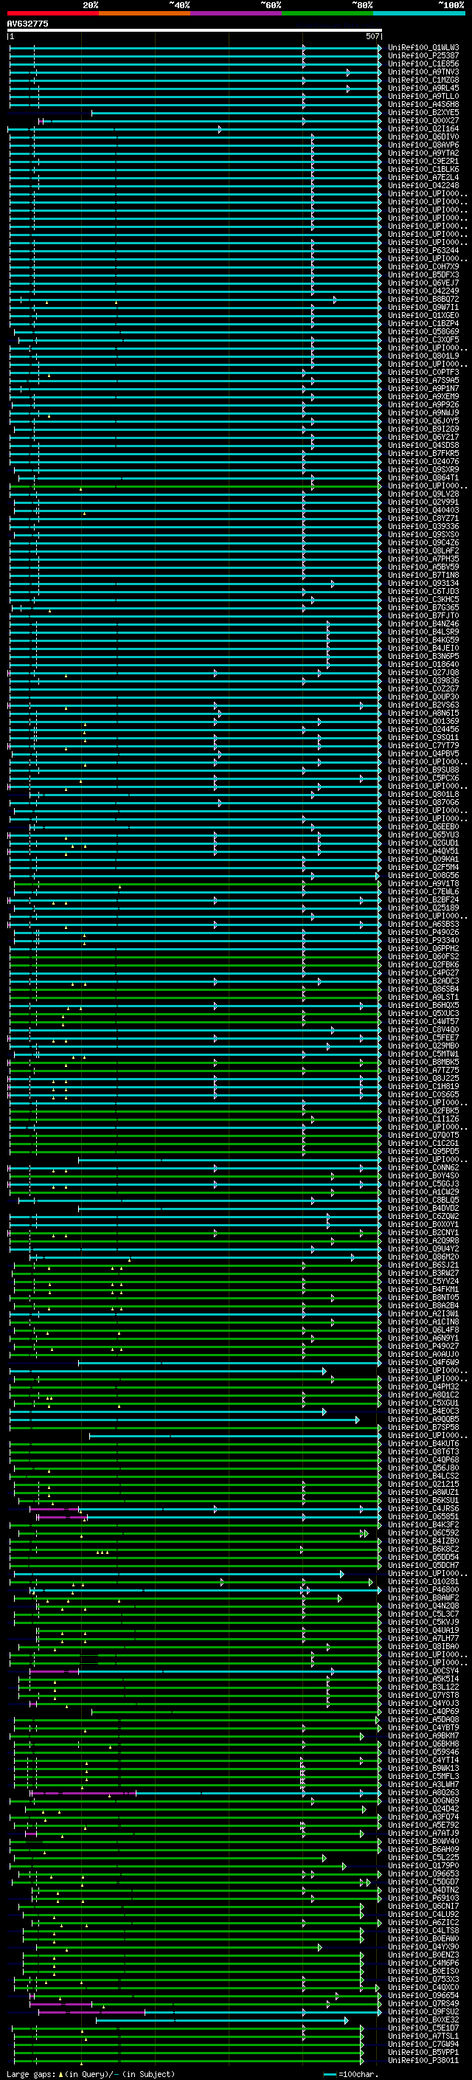Screen dimensions: 472x2080
Task: Select hit UniRef100_A4QV51
Action: point(423,851)
